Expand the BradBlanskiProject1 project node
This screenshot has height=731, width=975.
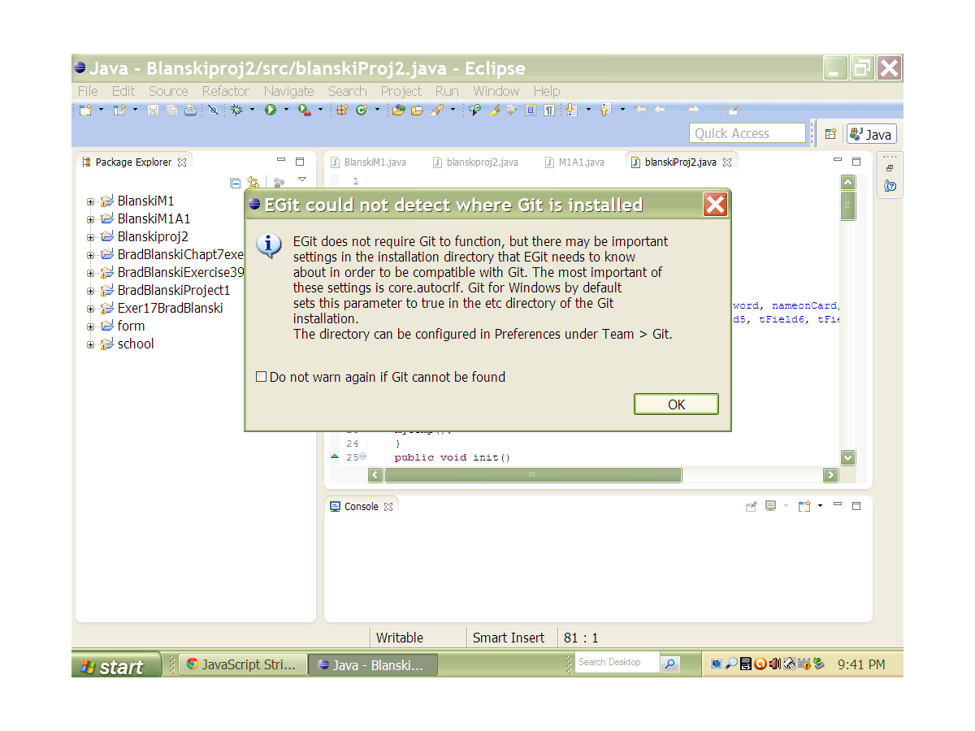click(91, 291)
